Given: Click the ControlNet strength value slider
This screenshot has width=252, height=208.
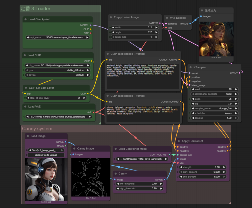Looking at the screenshot, I should pyautogui.click(x=202, y=167).
